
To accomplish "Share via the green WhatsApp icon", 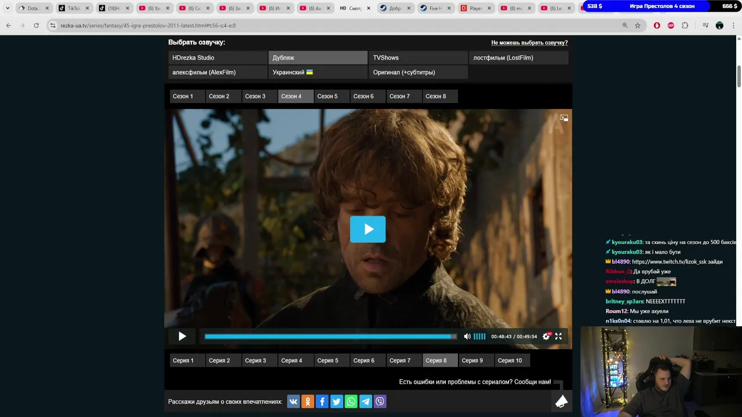I will (351, 401).
